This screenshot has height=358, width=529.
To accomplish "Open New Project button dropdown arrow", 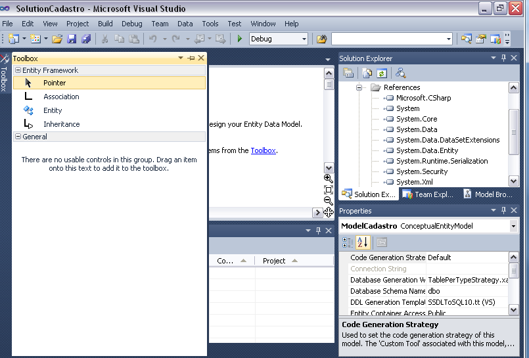I will (x=24, y=39).
